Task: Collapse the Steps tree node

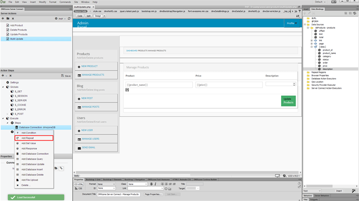Action: coord(8,123)
